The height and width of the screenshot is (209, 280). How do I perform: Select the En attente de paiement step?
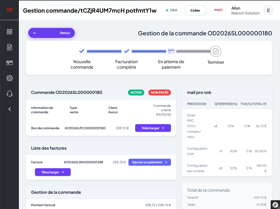click(171, 51)
